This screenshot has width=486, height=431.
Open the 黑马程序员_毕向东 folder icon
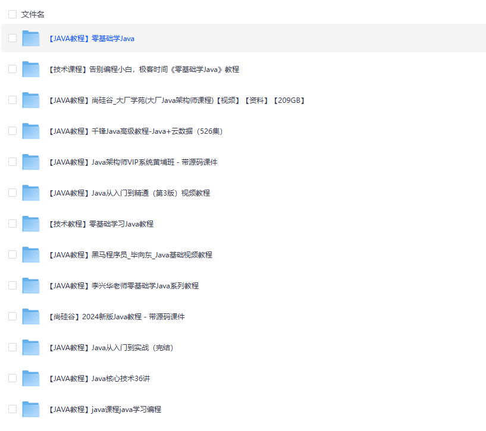[x=30, y=254]
